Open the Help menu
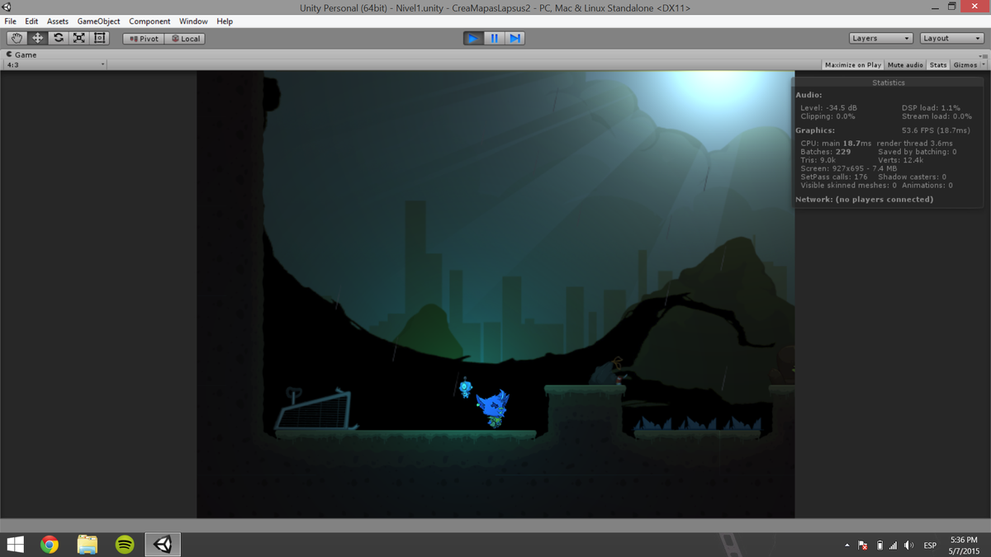The height and width of the screenshot is (557, 991). 225,21
